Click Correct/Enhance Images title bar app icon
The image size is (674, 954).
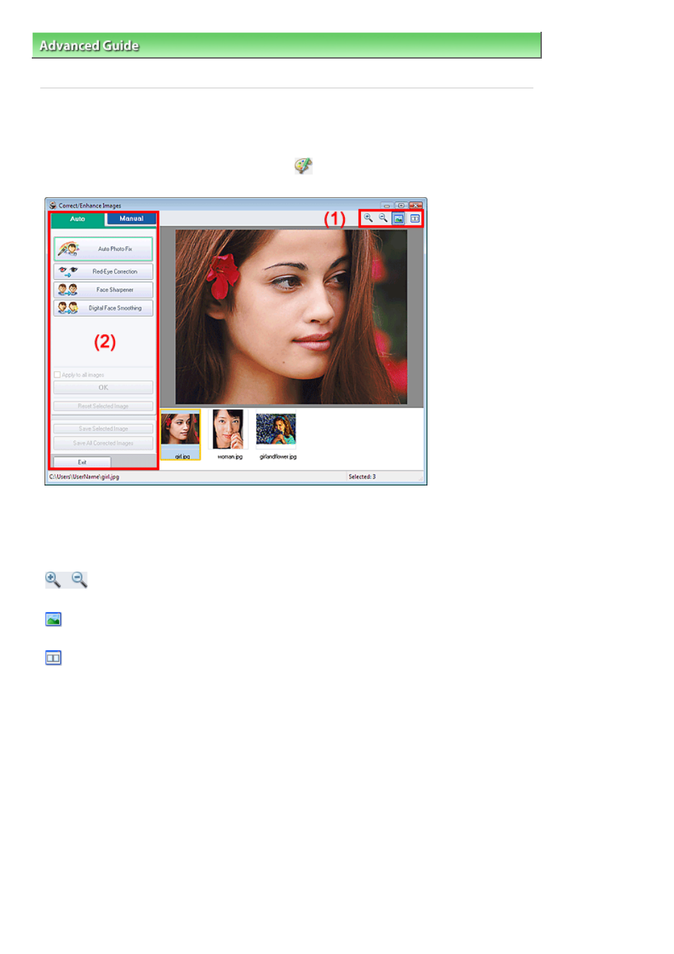click(x=52, y=206)
